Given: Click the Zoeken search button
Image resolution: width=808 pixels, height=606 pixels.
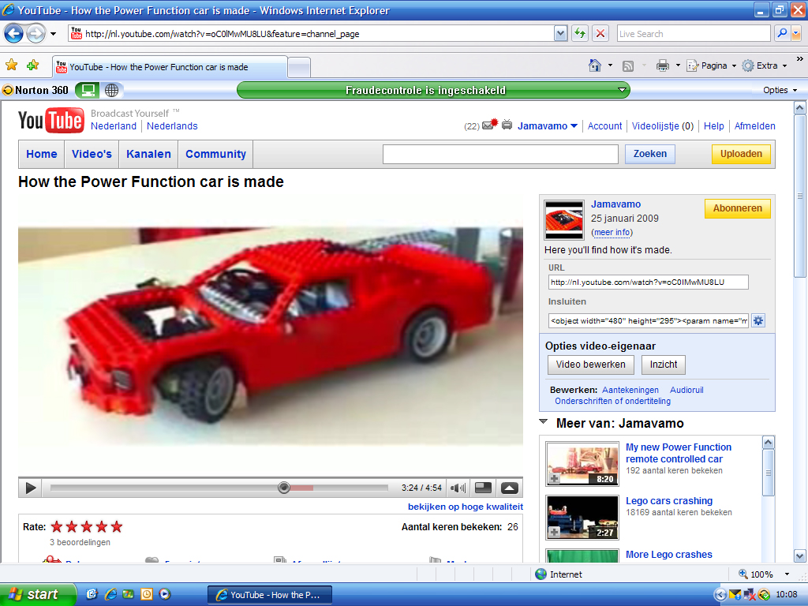Looking at the screenshot, I should tap(650, 154).
